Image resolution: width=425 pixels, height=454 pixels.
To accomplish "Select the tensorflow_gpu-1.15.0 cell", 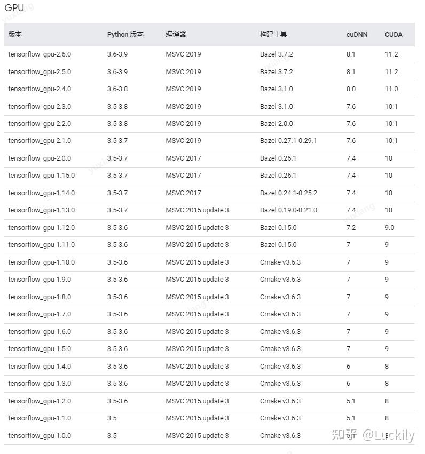I will (42, 176).
